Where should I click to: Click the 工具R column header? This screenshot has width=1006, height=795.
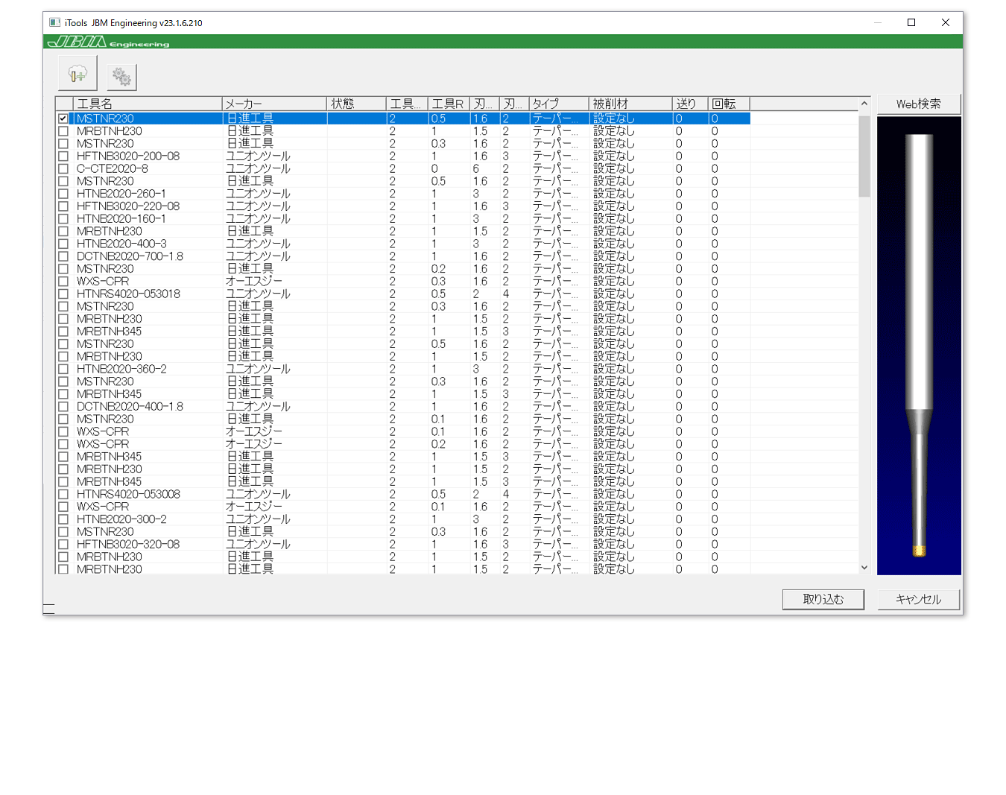coord(449,104)
